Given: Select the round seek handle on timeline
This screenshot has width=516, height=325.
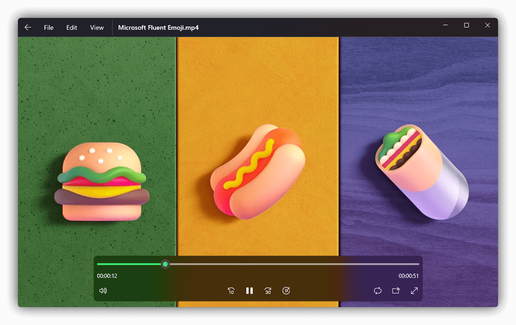Looking at the screenshot, I should (x=165, y=264).
